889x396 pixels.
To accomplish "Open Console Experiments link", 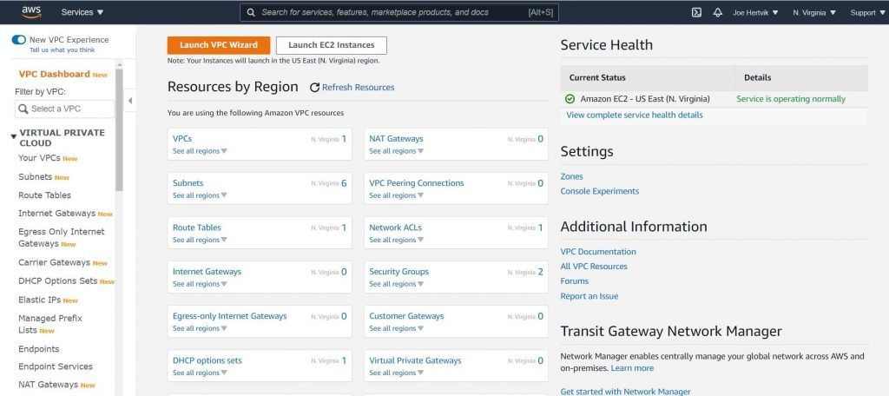I will click(x=599, y=191).
